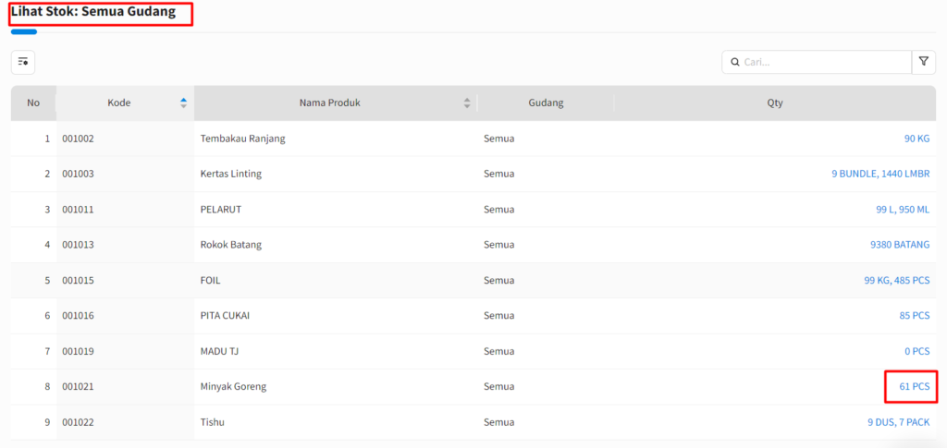Open the 61 PCS quantity link

[x=915, y=387]
